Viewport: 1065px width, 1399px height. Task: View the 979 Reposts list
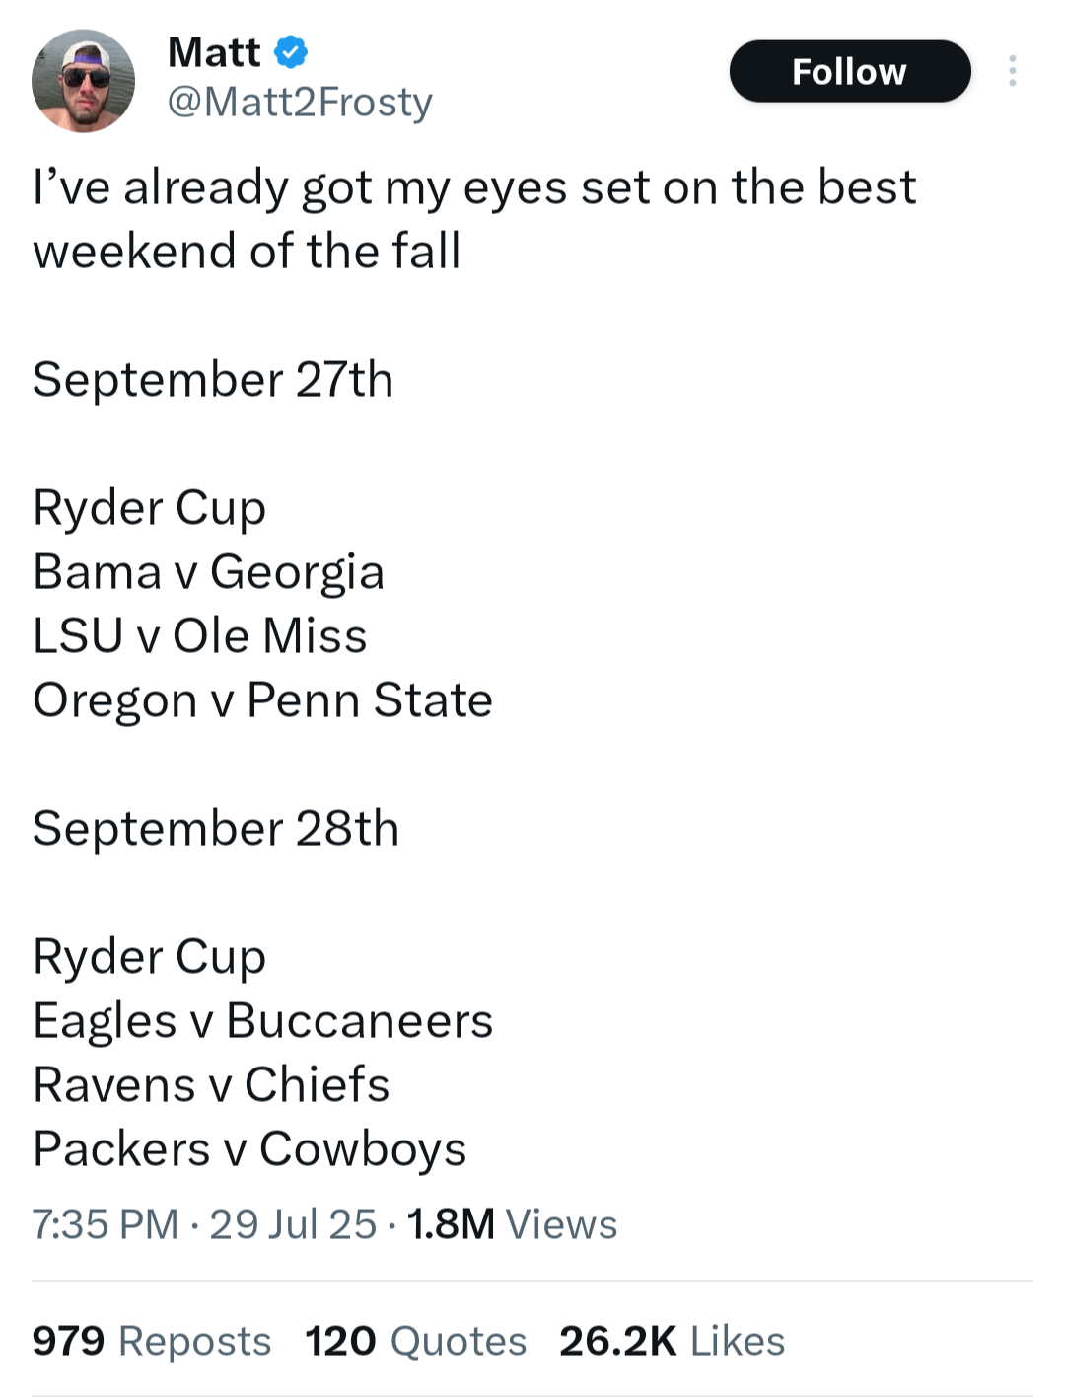click(152, 1341)
